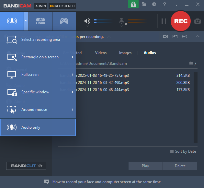Click the speech bubble tip icon

pos(46,182)
